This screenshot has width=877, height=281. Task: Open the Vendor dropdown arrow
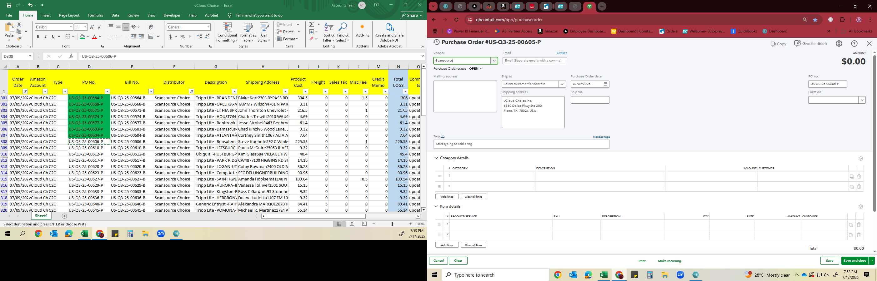coord(494,61)
